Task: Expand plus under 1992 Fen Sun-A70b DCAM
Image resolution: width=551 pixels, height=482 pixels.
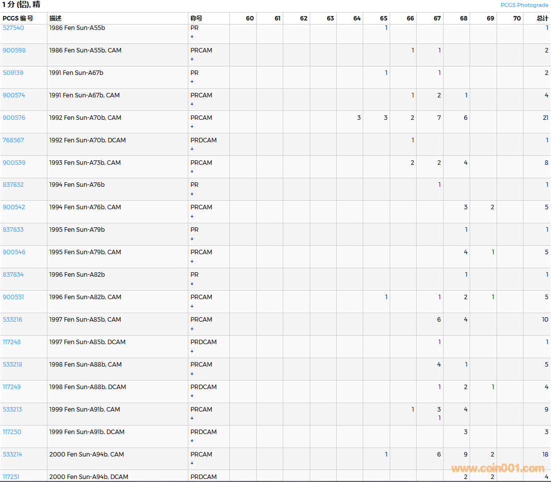Action: pyautogui.click(x=192, y=149)
